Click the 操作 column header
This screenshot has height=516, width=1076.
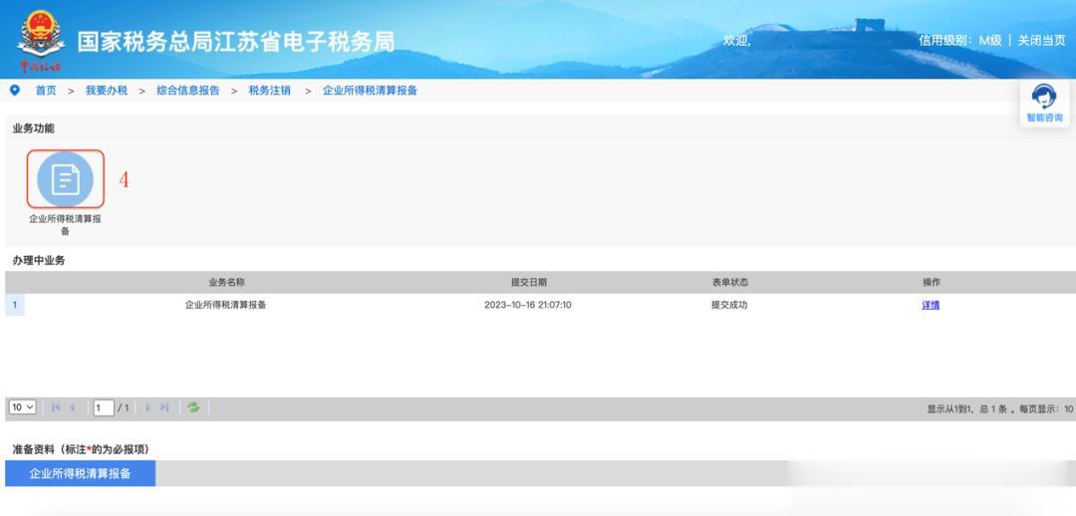[x=932, y=283]
